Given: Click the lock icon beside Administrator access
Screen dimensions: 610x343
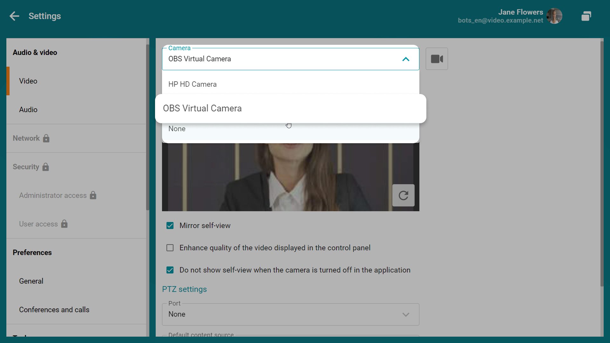Looking at the screenshot, I should (x=93, y=195).
